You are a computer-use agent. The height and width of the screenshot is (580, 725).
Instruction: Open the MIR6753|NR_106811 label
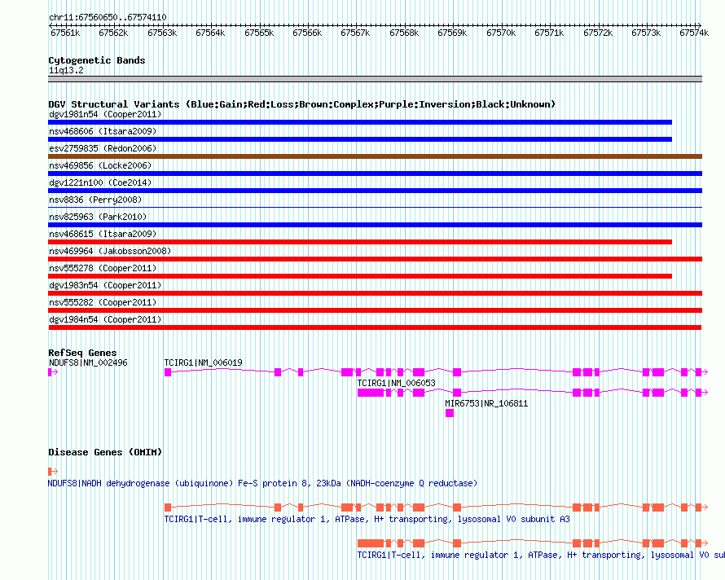point(486,404)
